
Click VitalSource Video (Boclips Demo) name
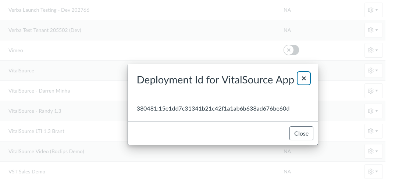click(46, 151)
